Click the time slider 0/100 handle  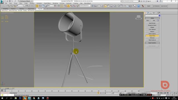(7, 88)
